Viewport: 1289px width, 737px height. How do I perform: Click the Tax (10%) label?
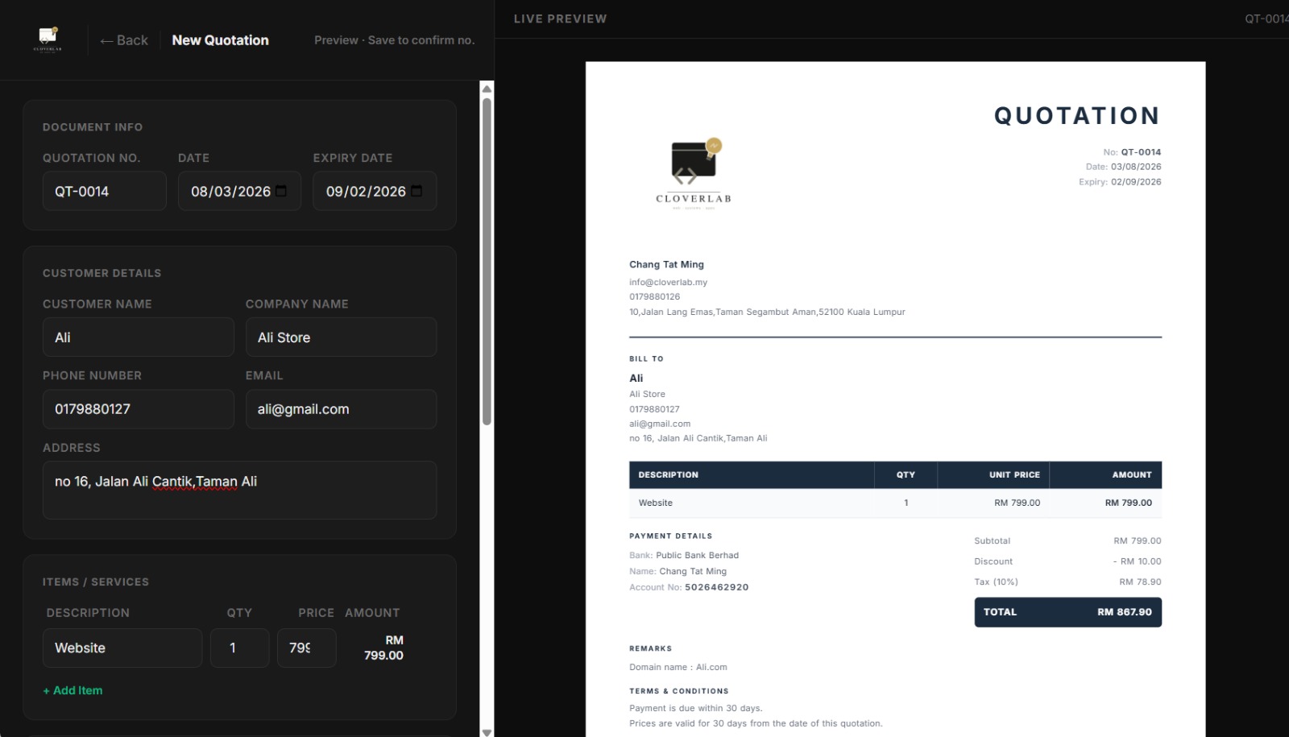click(996, 582)
